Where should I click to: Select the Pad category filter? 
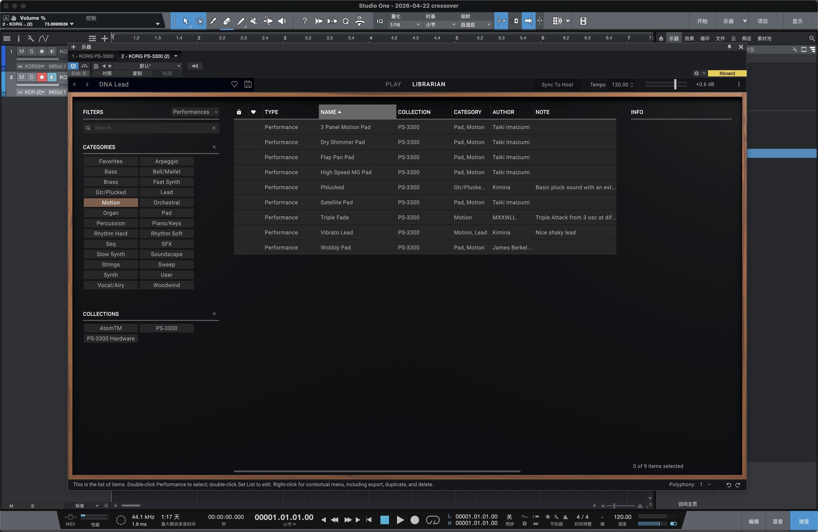pyautogui.click(x=167, y=213)
